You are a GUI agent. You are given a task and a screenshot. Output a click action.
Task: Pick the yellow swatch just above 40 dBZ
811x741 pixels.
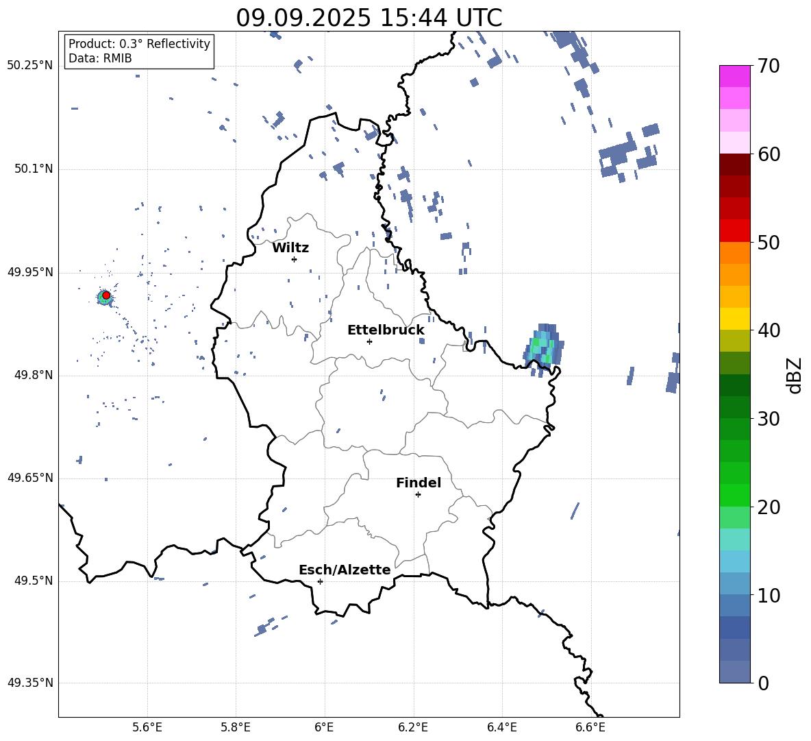pos(735,319)
